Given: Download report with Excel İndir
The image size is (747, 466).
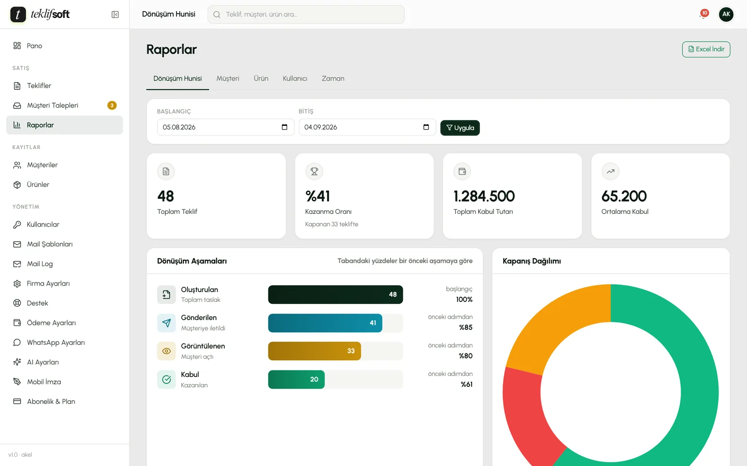Looking at the screenshot, I should (x=706, y=49).
